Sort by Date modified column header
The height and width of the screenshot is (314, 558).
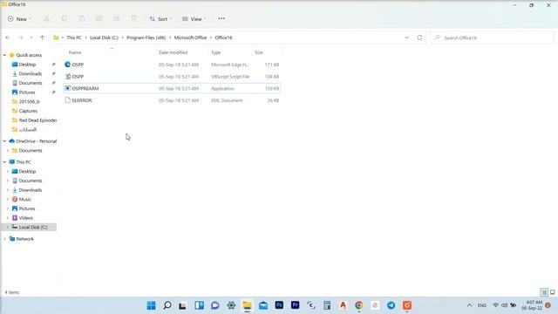173,52
